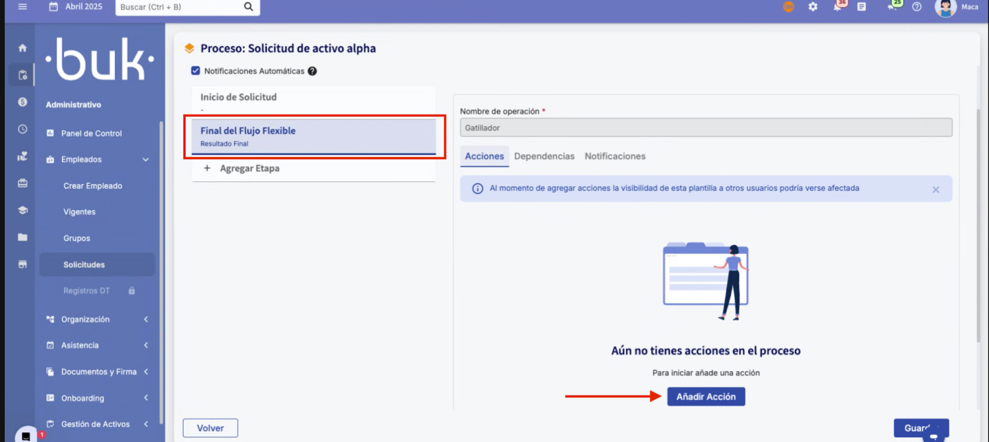
Task: Click Agregar Etapa to add stage
Action: [x=249, y=168]
